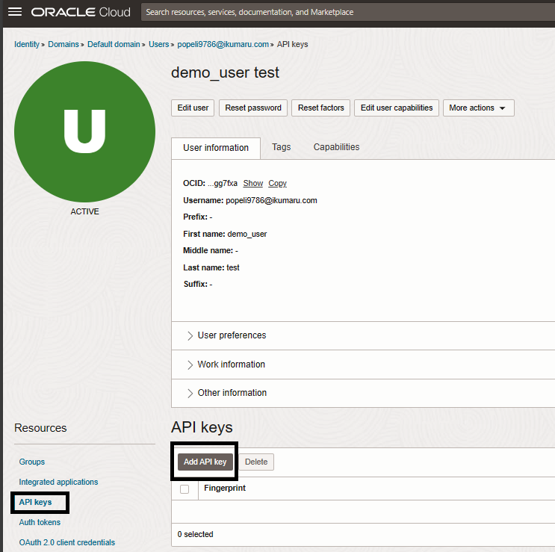The image size is (555, 552).
Task: Expand the Work information section
Action: point(231,365)
